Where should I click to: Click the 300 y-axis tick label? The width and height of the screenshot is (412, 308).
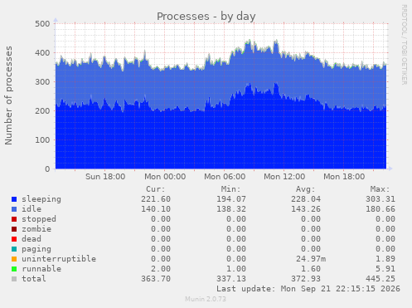coord(42,82)
